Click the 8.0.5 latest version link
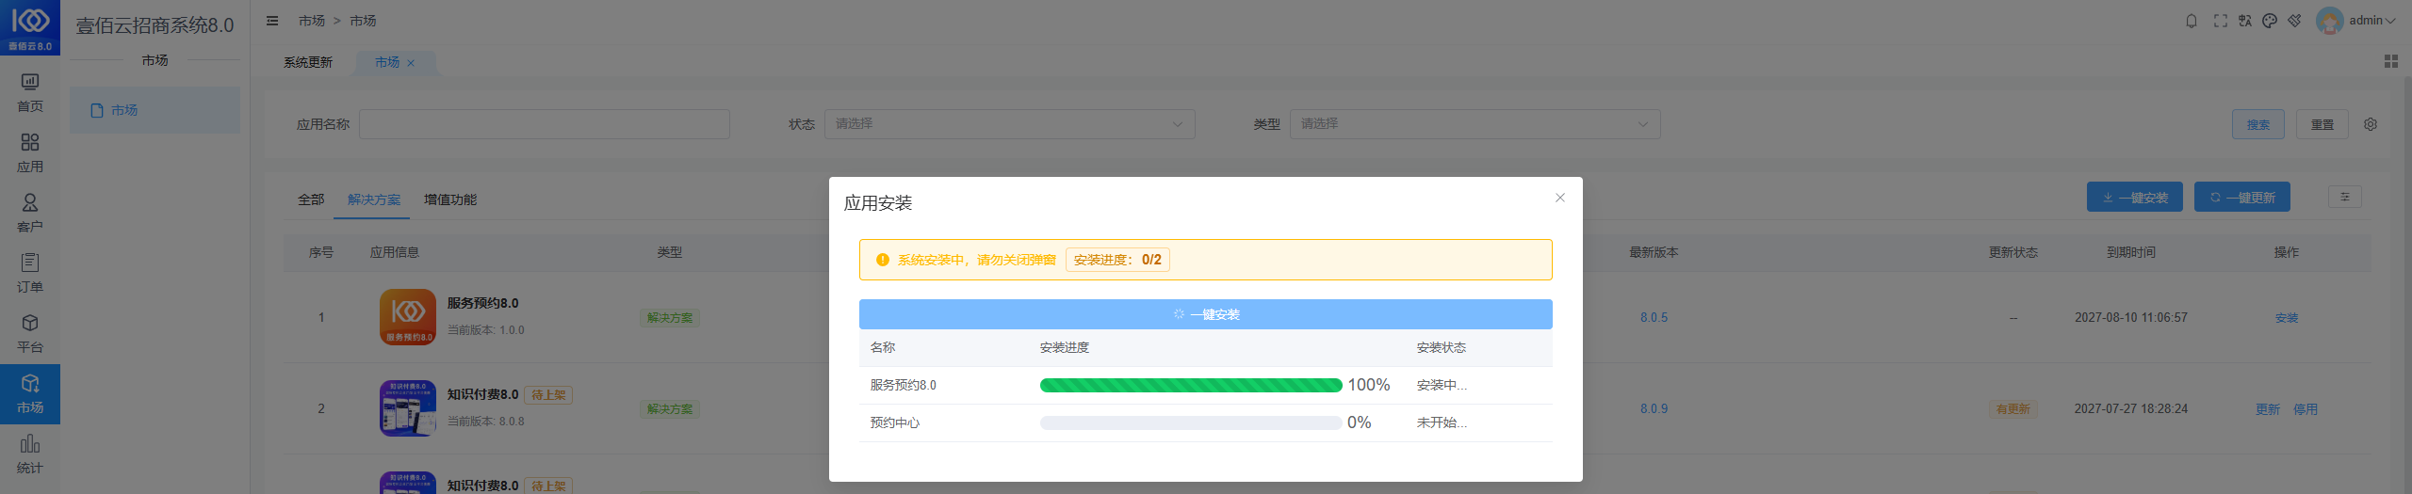Viewport: 2412px width, 494px height. [1654, 318]
